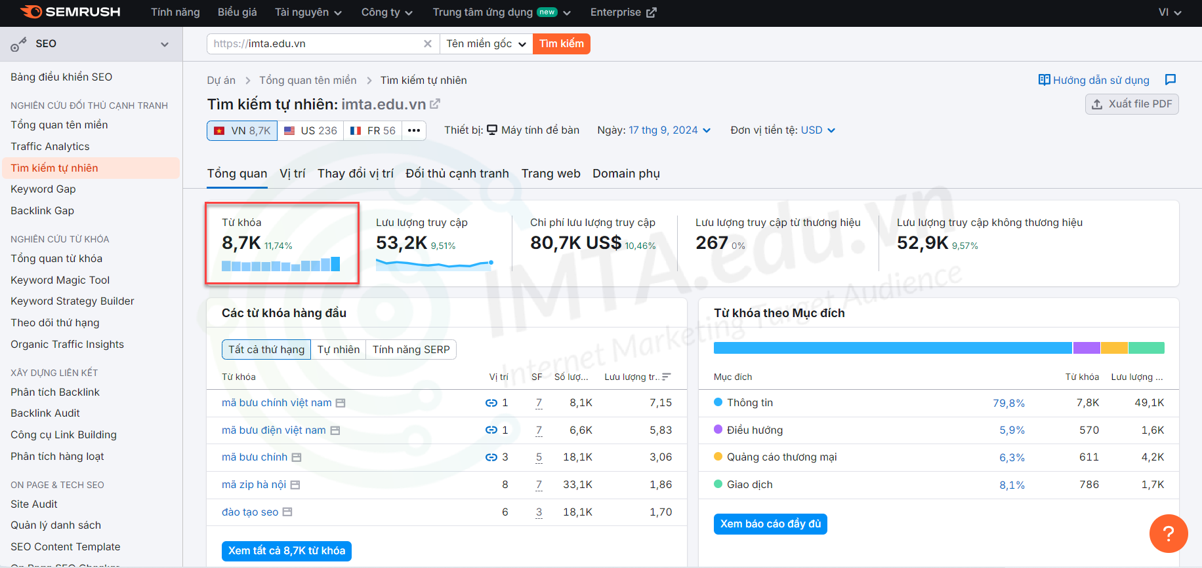This screenshot has width=1202, height=568.
Task: Switch to Thay đổi vị trí tab
Action: 356,174
